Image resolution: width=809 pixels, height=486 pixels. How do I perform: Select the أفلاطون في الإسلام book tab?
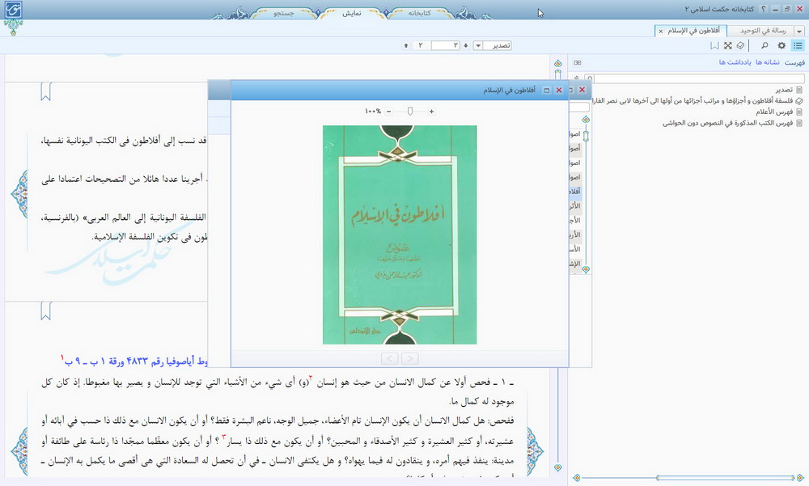[693, 31]
